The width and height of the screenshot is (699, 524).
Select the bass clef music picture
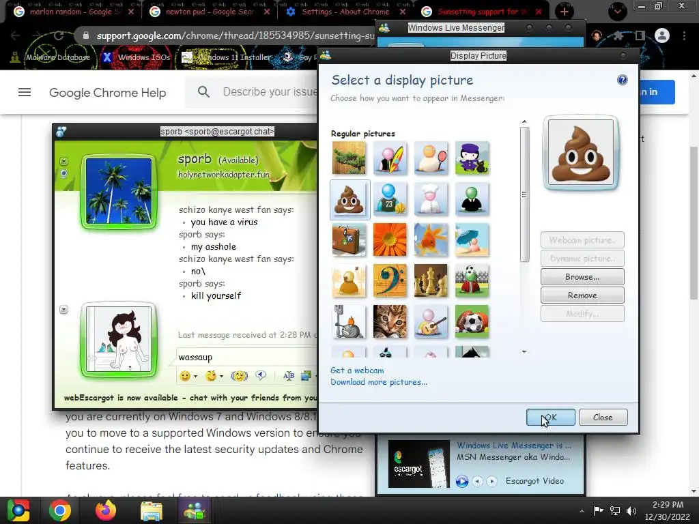tap(390, 280)
